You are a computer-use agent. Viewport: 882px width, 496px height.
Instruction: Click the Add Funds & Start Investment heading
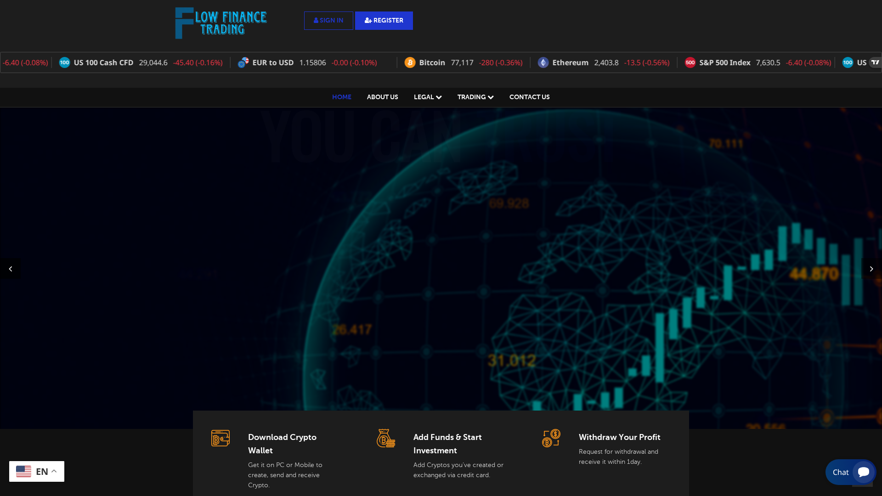[447, 444]
